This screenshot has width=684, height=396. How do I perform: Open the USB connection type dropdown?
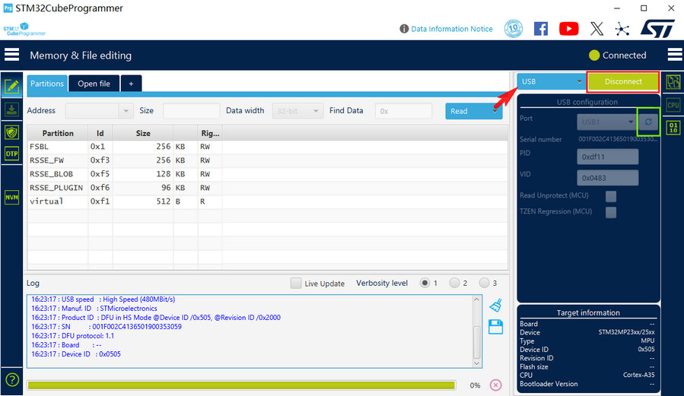552,81
